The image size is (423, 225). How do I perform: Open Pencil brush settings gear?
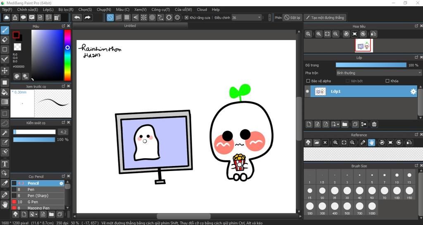tap(61, 183)
